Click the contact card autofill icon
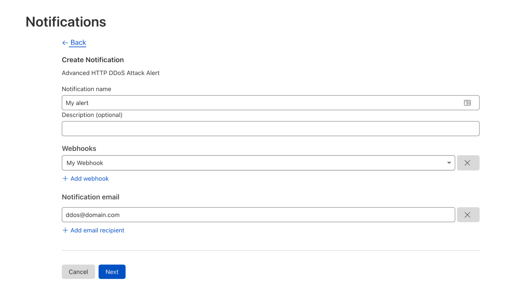 467,103
